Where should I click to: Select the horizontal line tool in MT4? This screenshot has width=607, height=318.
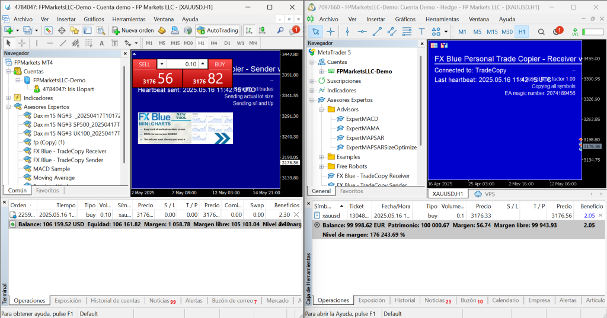coord(50,43)
